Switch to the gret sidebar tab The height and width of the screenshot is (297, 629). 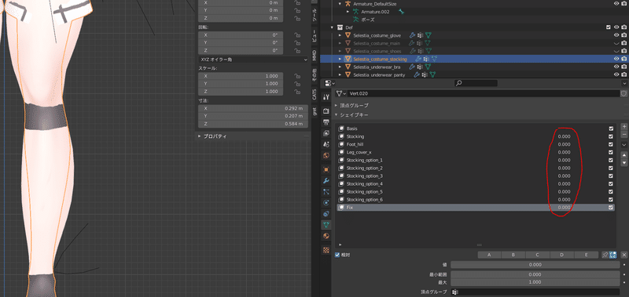point(315,111)
